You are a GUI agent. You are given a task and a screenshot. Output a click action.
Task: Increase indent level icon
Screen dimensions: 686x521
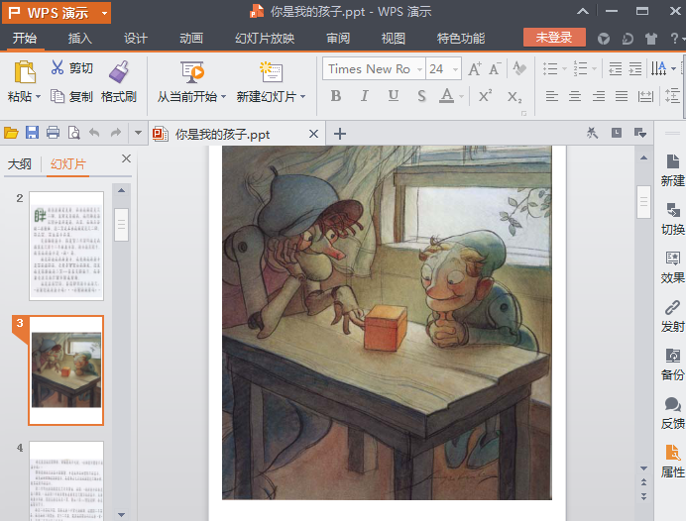pyautogui.click(x=635, y=68)
